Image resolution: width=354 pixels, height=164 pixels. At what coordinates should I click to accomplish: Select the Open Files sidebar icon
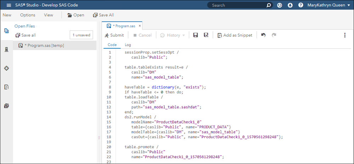click(6, 31)
